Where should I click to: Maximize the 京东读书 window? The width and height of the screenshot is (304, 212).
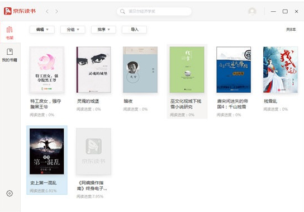[x=285, y=11]
